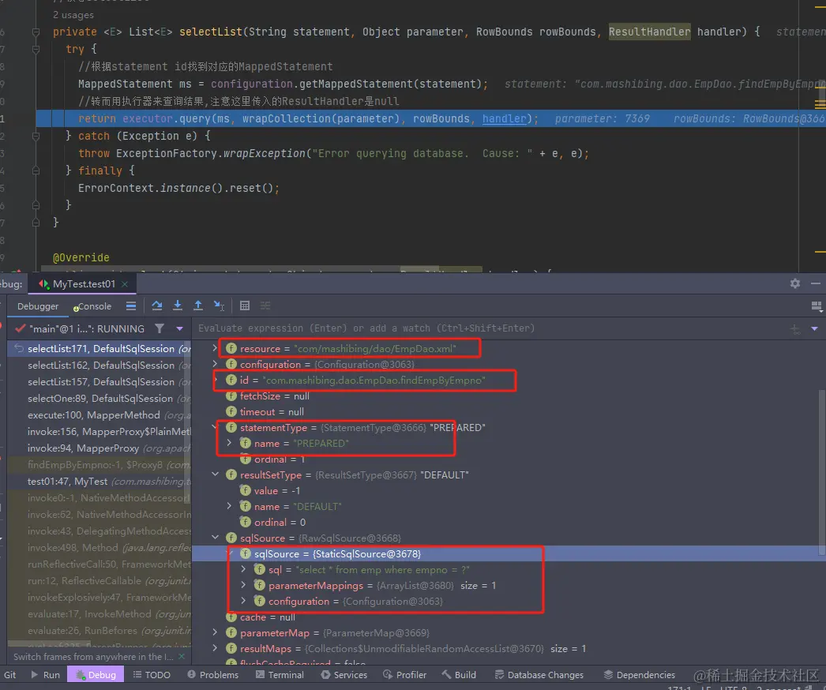Expand the 'resultMaps' node
Screen dimensions: 826x690
point(215,648)
